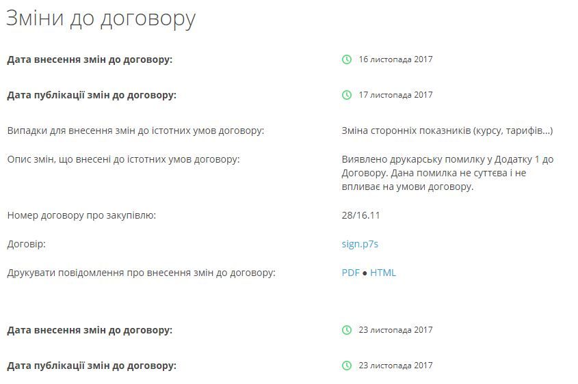Print the amendment notice as PDF

click(350, 273)
